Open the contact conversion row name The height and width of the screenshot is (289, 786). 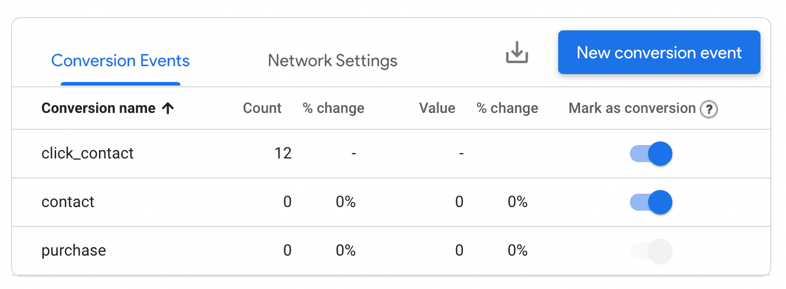pyautogui.click(x=68, y=202)
